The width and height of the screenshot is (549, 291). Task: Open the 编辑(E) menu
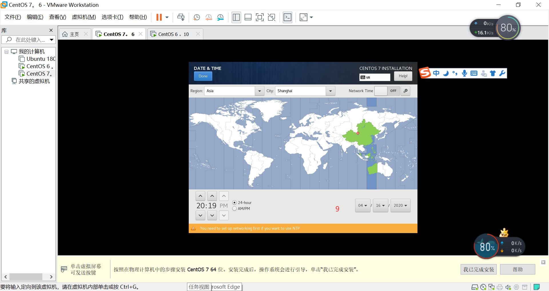click(x=35, y=17)
